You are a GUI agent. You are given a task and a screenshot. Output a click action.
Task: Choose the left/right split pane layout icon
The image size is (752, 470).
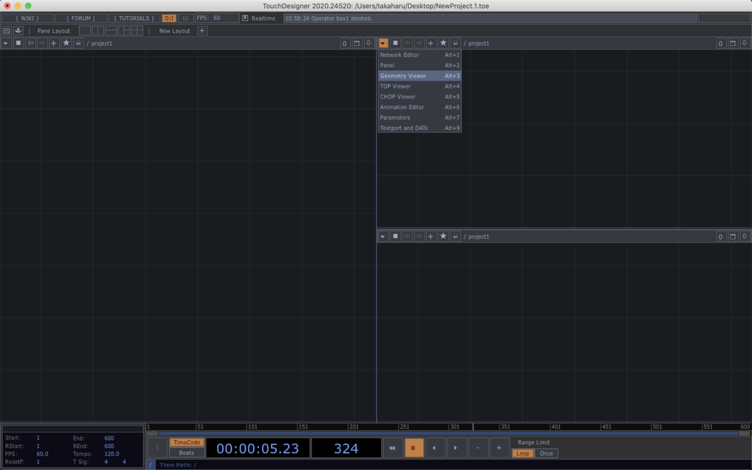point(98,31)
